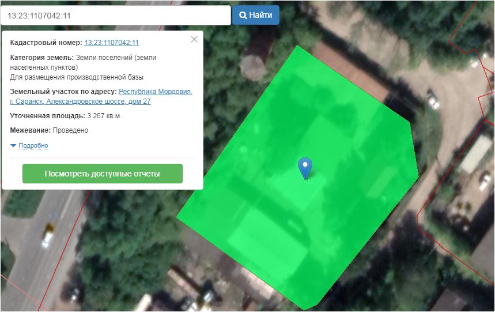Close the parcel info popup
495x312 pixels.
tap(194, 39)
